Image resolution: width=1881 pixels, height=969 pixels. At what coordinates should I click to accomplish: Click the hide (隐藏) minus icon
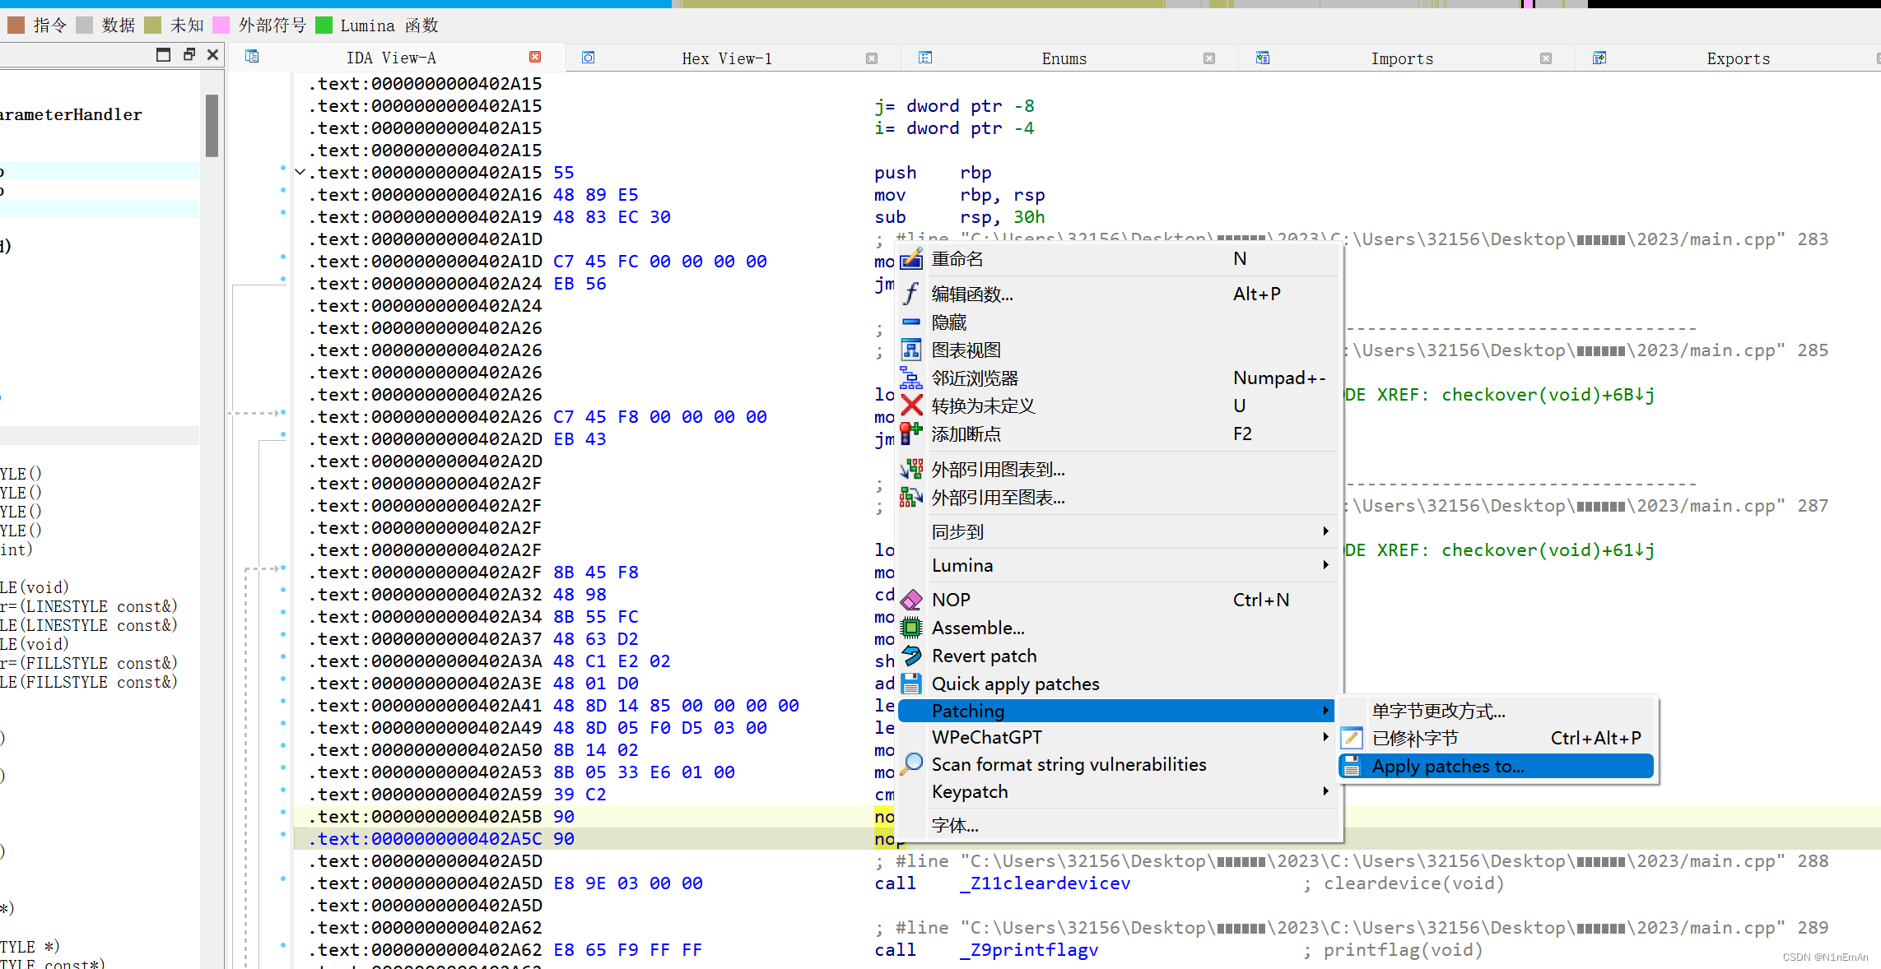[x=911, y=322]
